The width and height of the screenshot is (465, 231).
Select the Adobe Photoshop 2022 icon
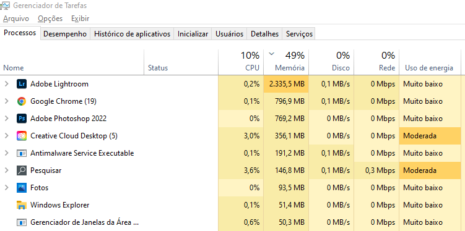(x=22, y=119)
